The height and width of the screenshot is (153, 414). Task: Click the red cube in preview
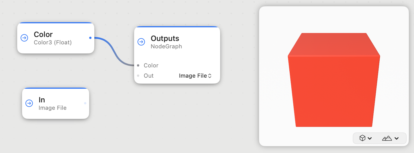click(x=334, y=82)
